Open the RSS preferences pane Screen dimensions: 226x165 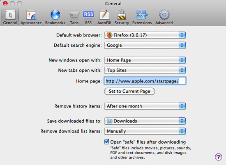tap(88, 17)
